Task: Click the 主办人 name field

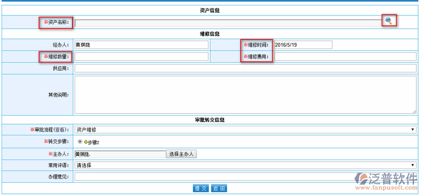Action: 121,154
